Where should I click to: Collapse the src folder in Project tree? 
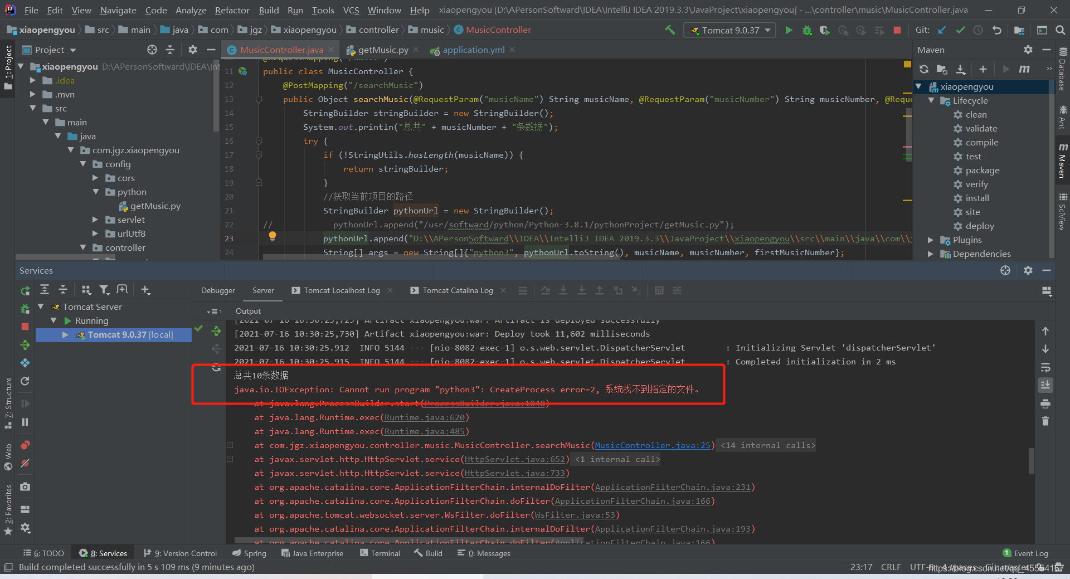click(x=33, y=108)
